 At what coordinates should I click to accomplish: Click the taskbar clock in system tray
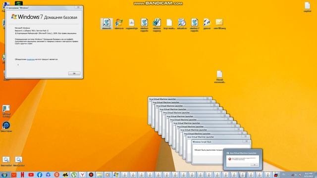[309, 175]
